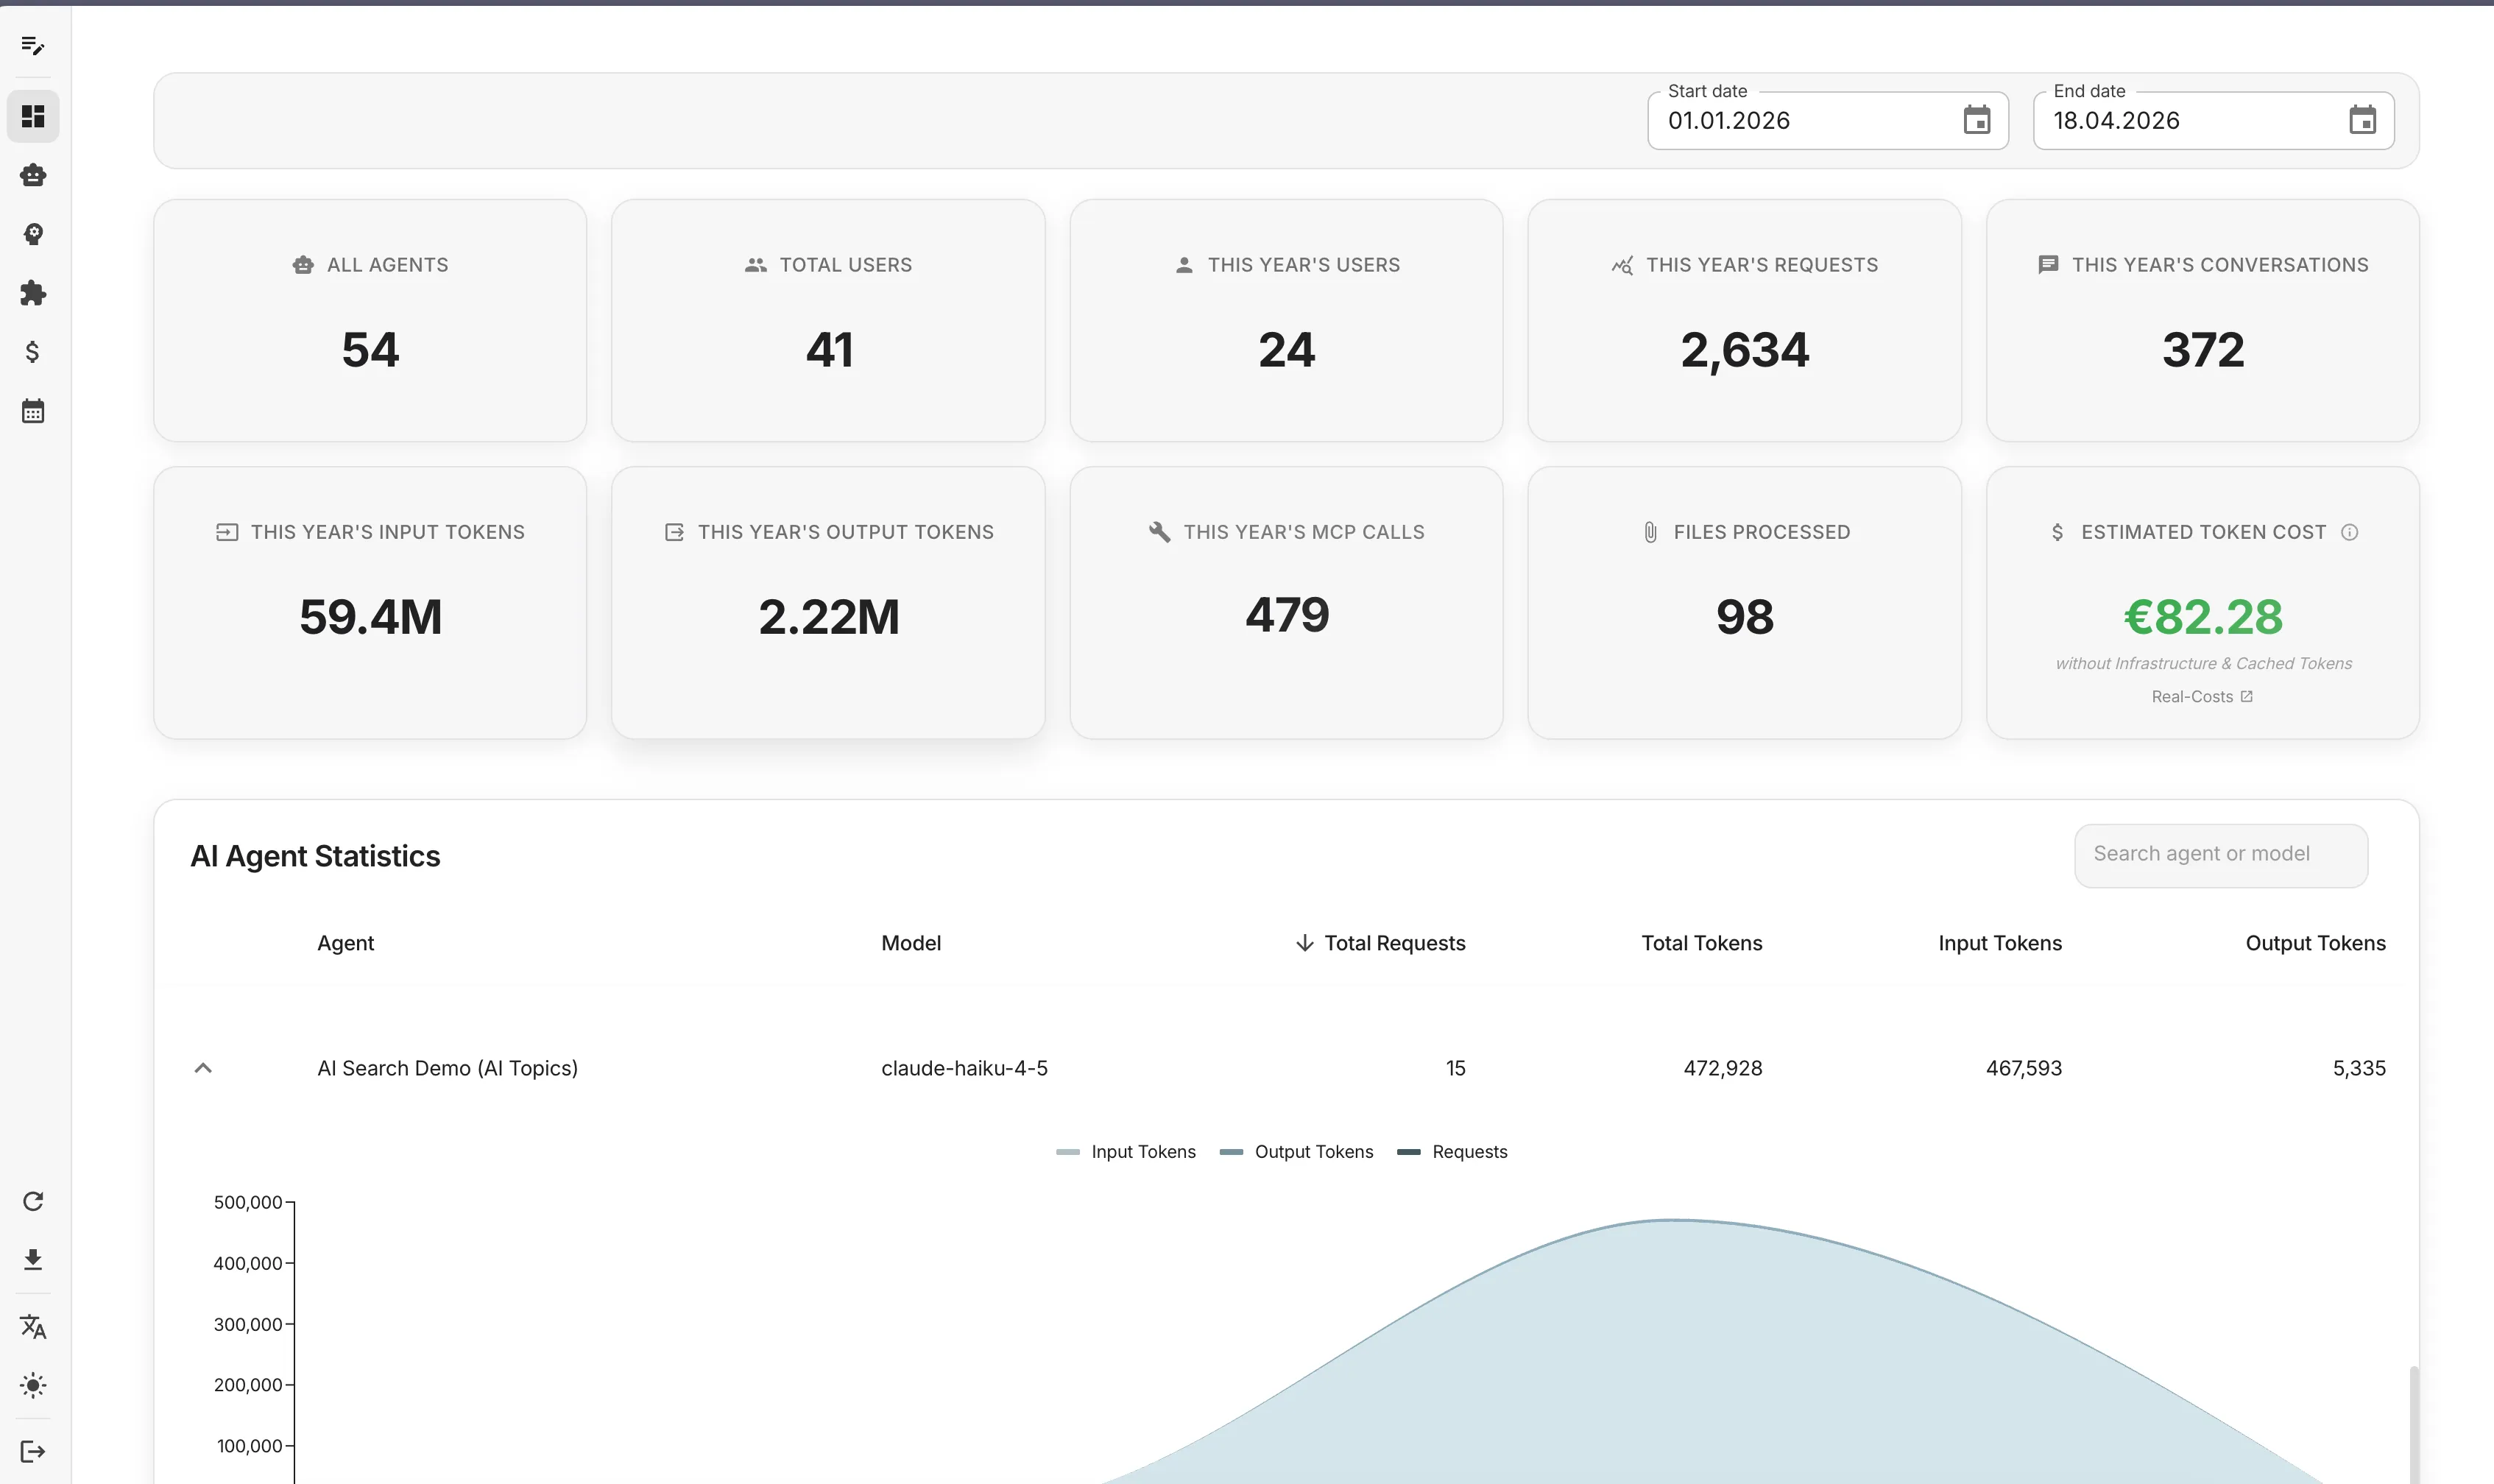Hide the Input Tokens series via chart legend
The image size is (2494, 1484).
click(1124, 1151)
